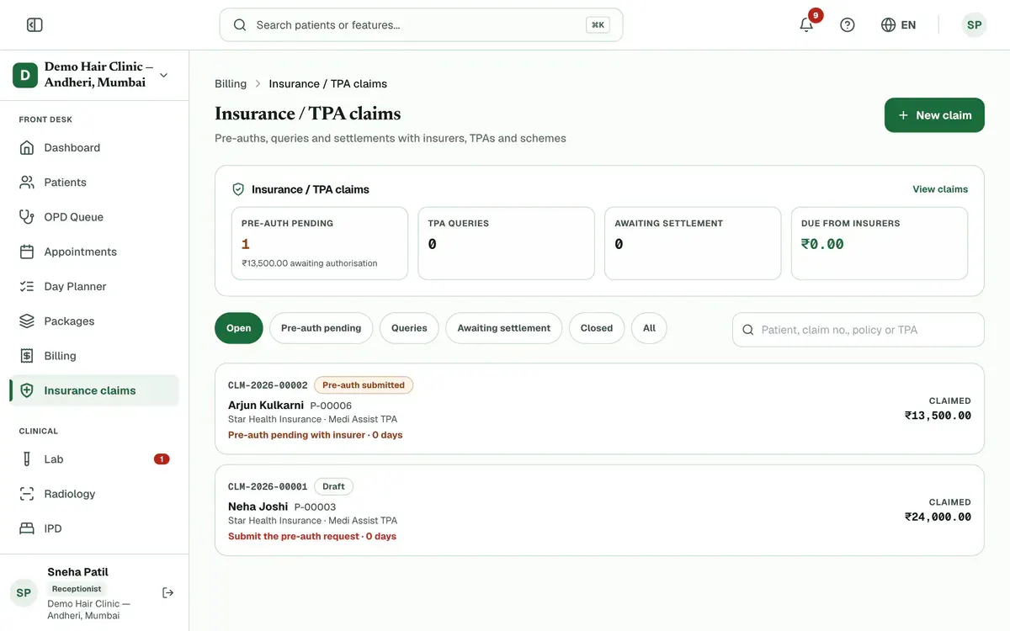Click patient ID P-00006
This screenshot has height=631, width=1010.
click(331, 406)
